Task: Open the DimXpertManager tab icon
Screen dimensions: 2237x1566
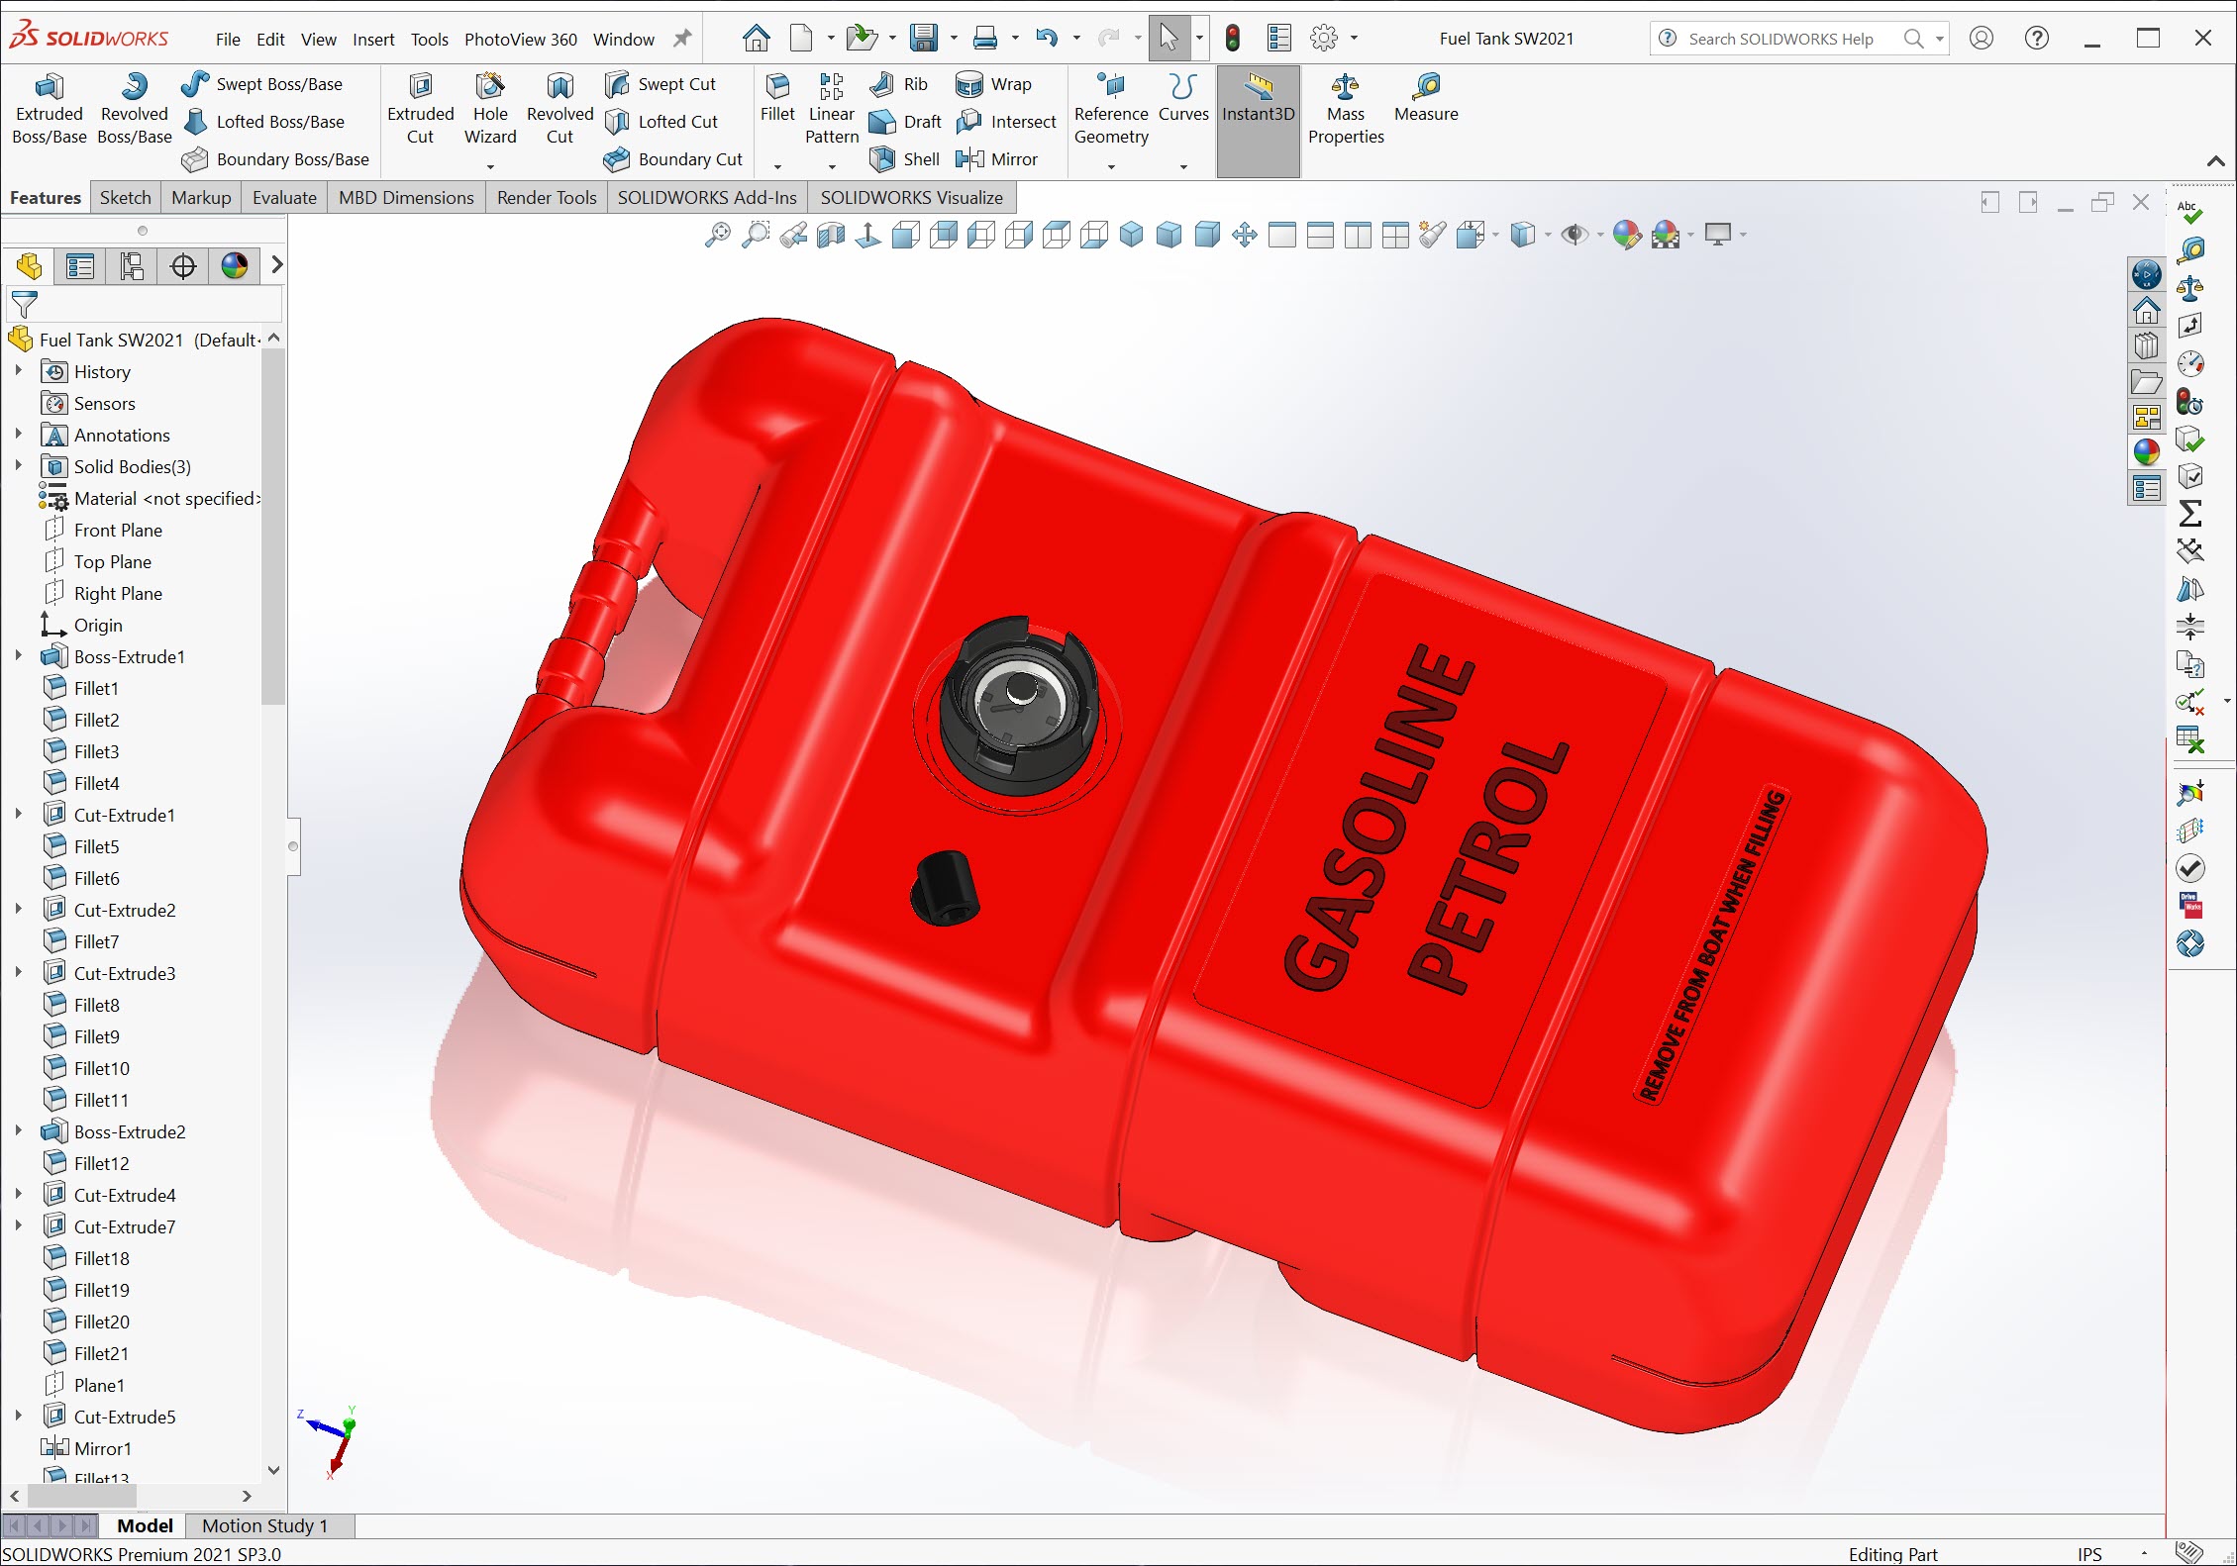Action: (183, 266)
